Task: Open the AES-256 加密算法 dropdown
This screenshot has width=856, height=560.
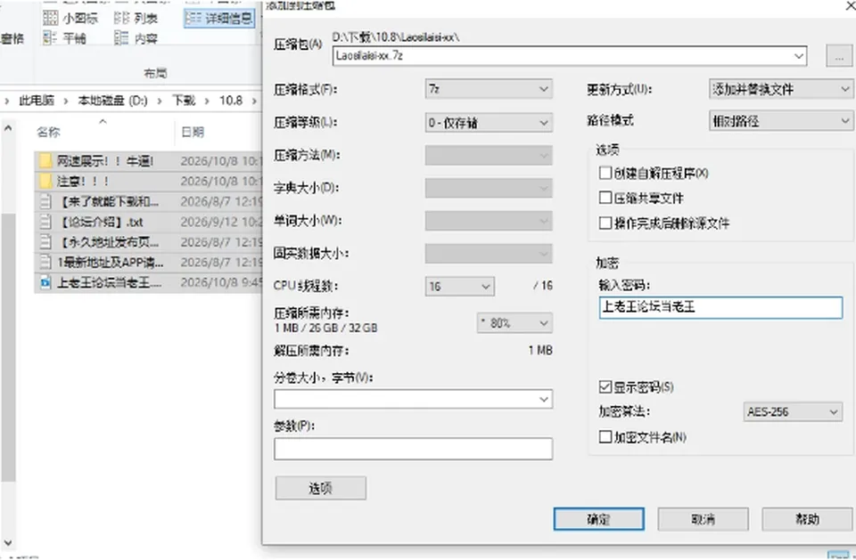Action: [x=792, y=411]
